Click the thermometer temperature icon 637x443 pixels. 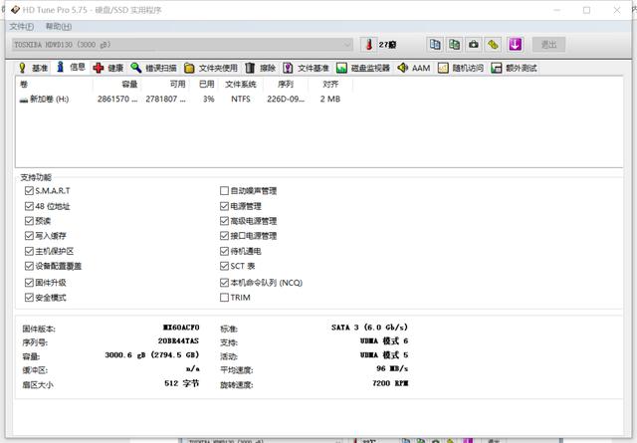point(369,44)
